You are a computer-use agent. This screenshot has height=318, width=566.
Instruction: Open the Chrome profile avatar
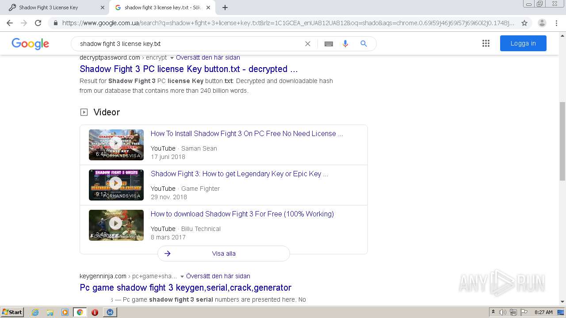[x=542, y=23]
